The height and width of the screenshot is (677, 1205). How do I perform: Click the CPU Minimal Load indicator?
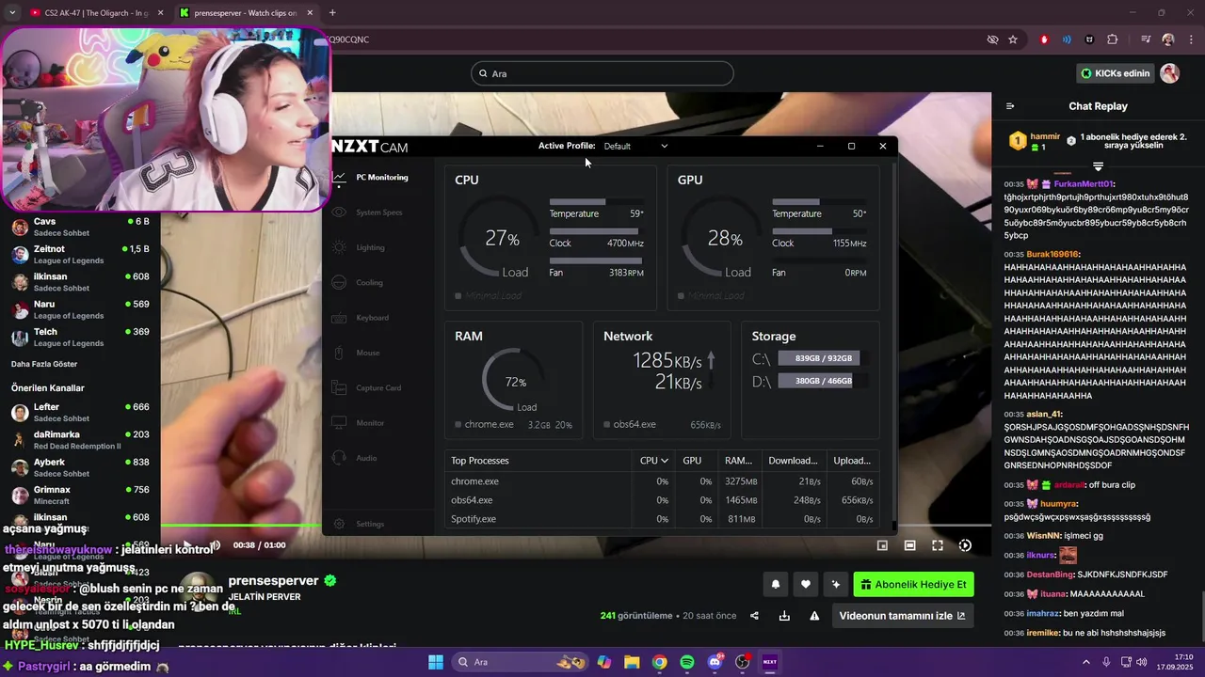(x=489, y=296)
